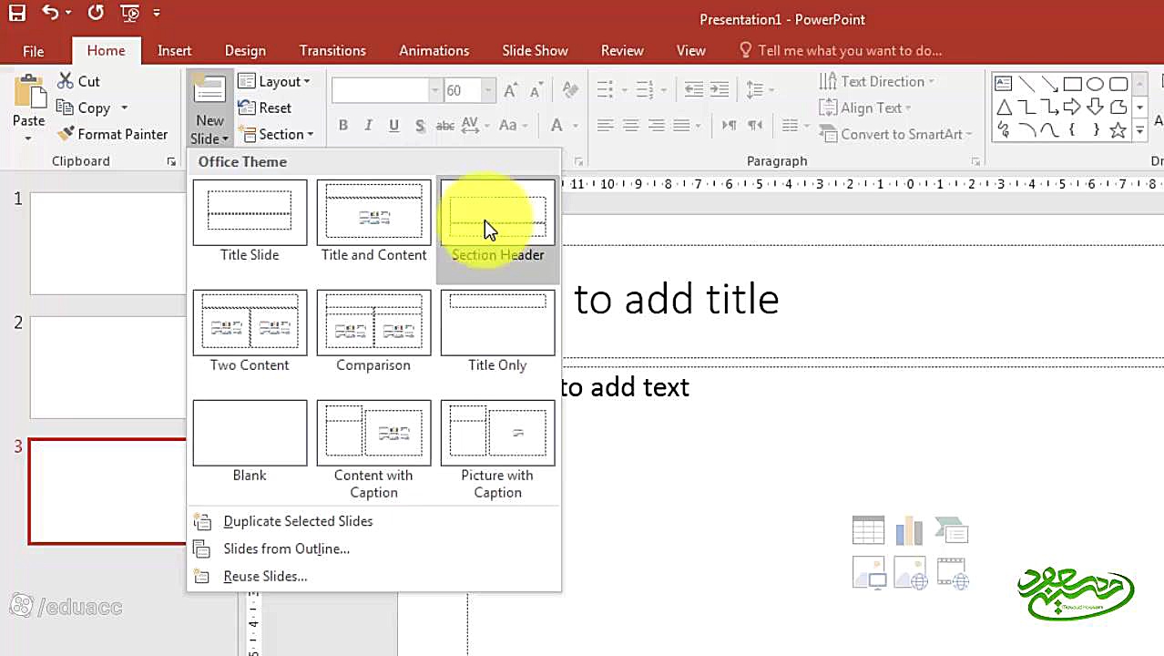1164x656 pixels.
Task: Undo the last action
Action: click(x=51, y=14)
